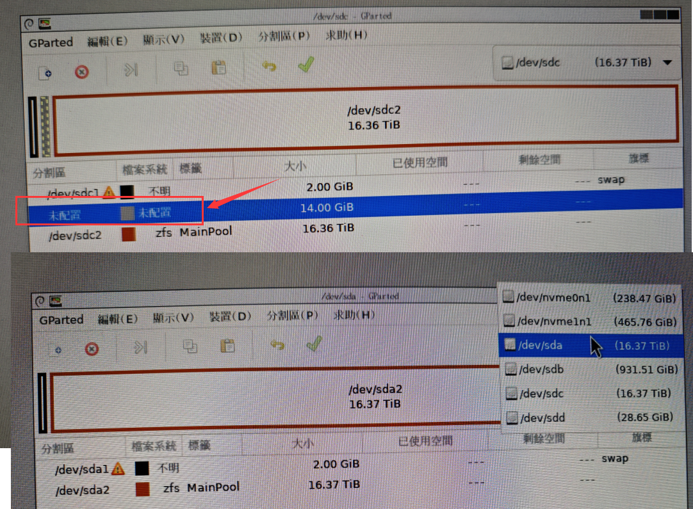Click Paste partition icon in top GParted window
The height and width of the screenshot is (509, 693).
(x=219, y=68)
